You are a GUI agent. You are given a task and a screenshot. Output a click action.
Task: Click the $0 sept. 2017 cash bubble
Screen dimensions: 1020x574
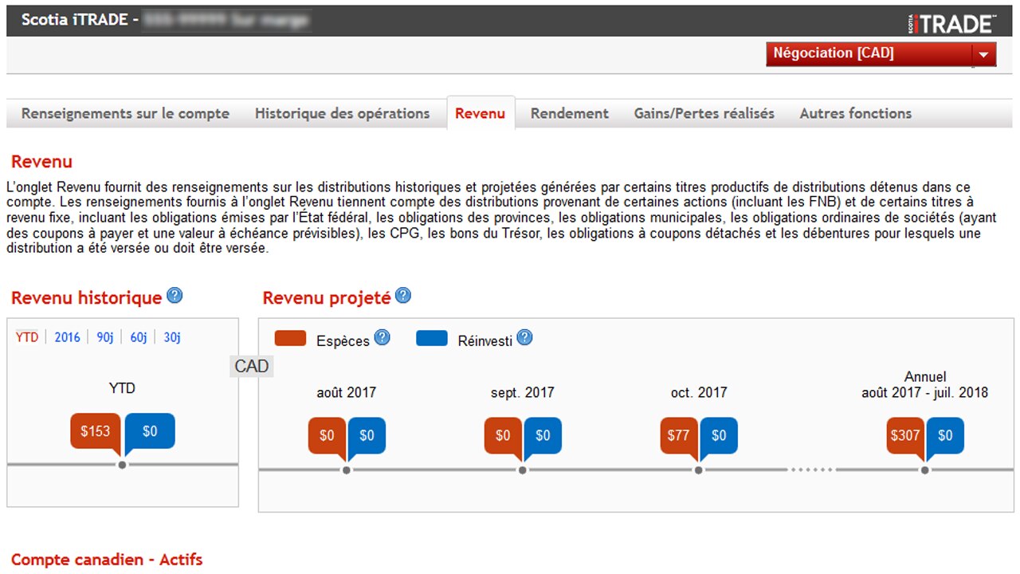pos(503,438)
